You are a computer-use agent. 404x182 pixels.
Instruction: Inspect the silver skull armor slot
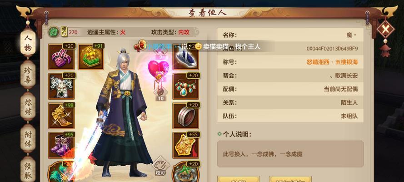click(x=61, y=86)
